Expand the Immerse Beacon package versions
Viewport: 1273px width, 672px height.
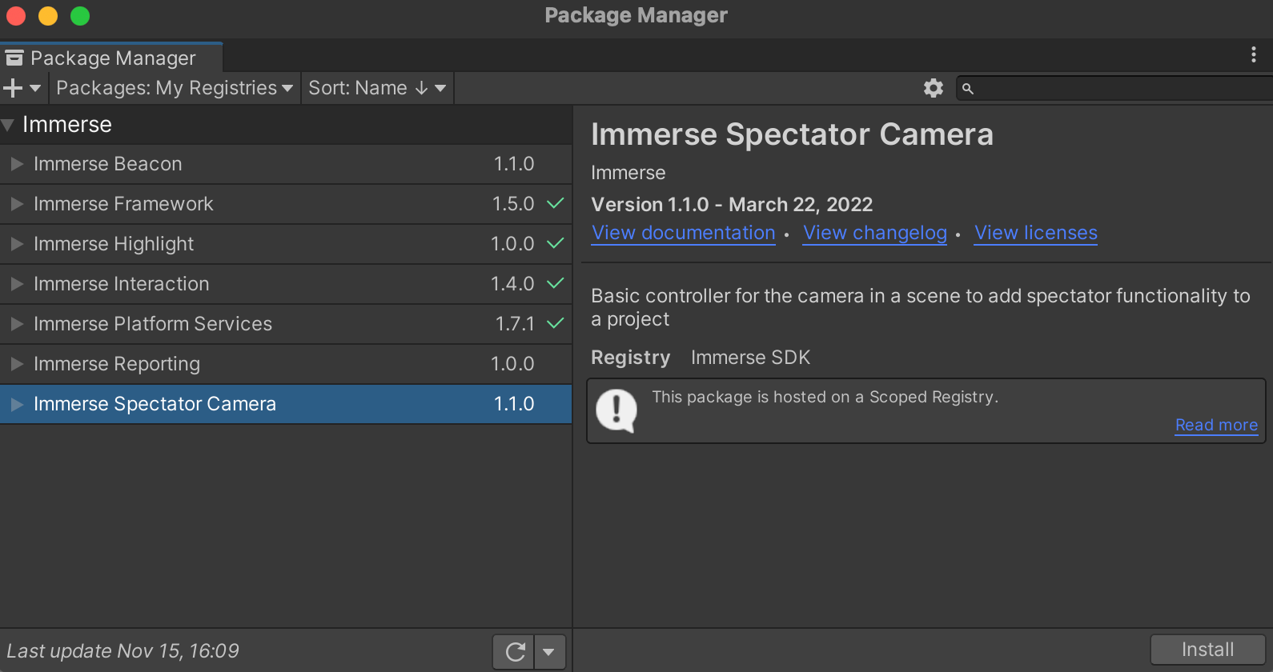click(17, 164)
